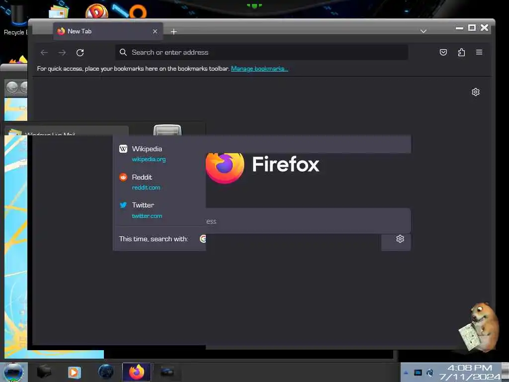Choose the Google icon after 'This time, search with'
The height and width of the screenshot is (382, 509).
203,239
